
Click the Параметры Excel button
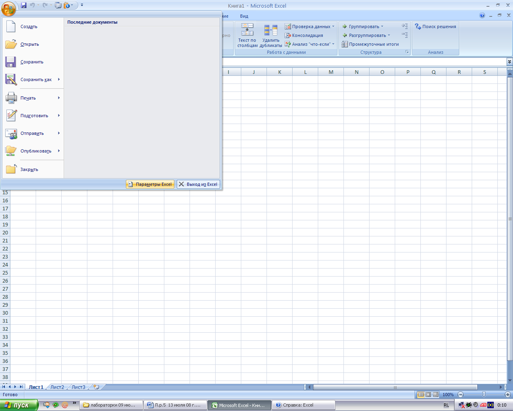tap(150, 184)
